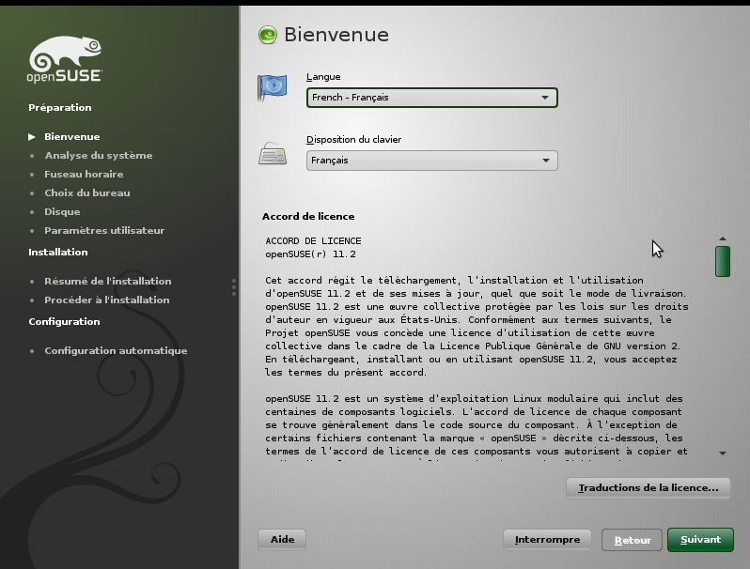Select the Disque step
This screenshot has height=569, width=750.
[62, 211]
